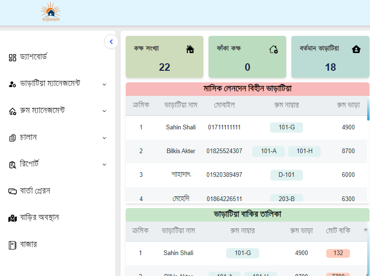Click the D-101 room number badge
370x276 pixels.
coord(287,175)
